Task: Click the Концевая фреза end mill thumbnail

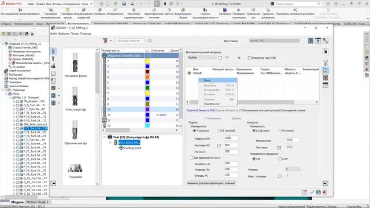Action: [x=75, y=62]
